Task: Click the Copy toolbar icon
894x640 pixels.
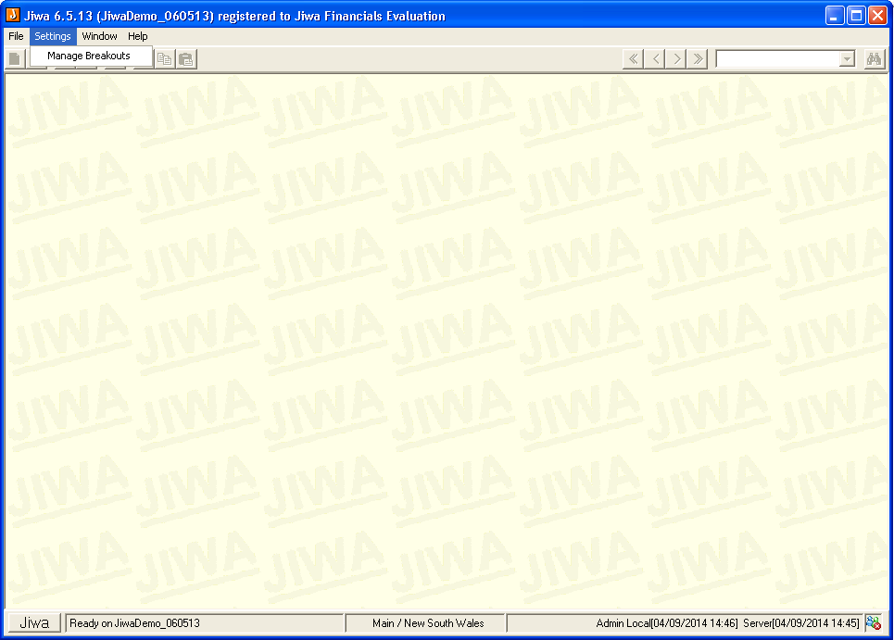Action: coord(165,59)
